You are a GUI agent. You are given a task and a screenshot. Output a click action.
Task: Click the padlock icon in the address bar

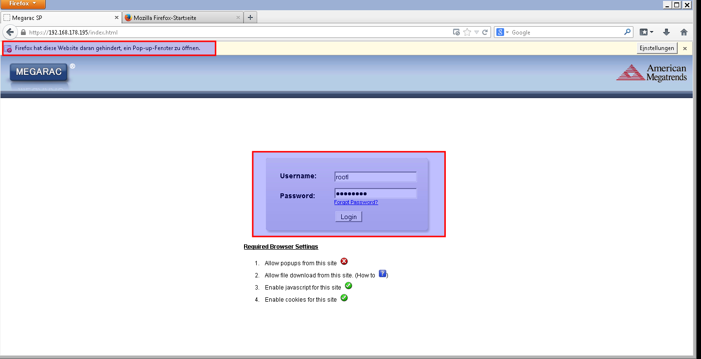click(23, 33)
